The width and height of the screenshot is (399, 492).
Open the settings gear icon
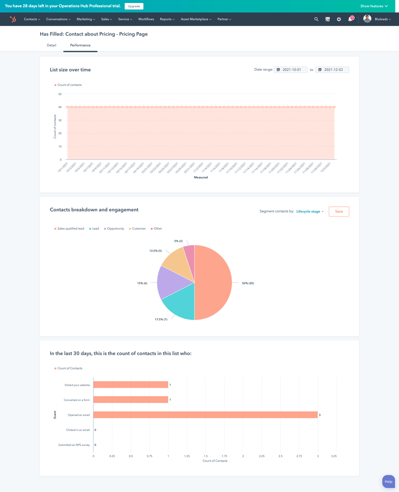(338, 19)
